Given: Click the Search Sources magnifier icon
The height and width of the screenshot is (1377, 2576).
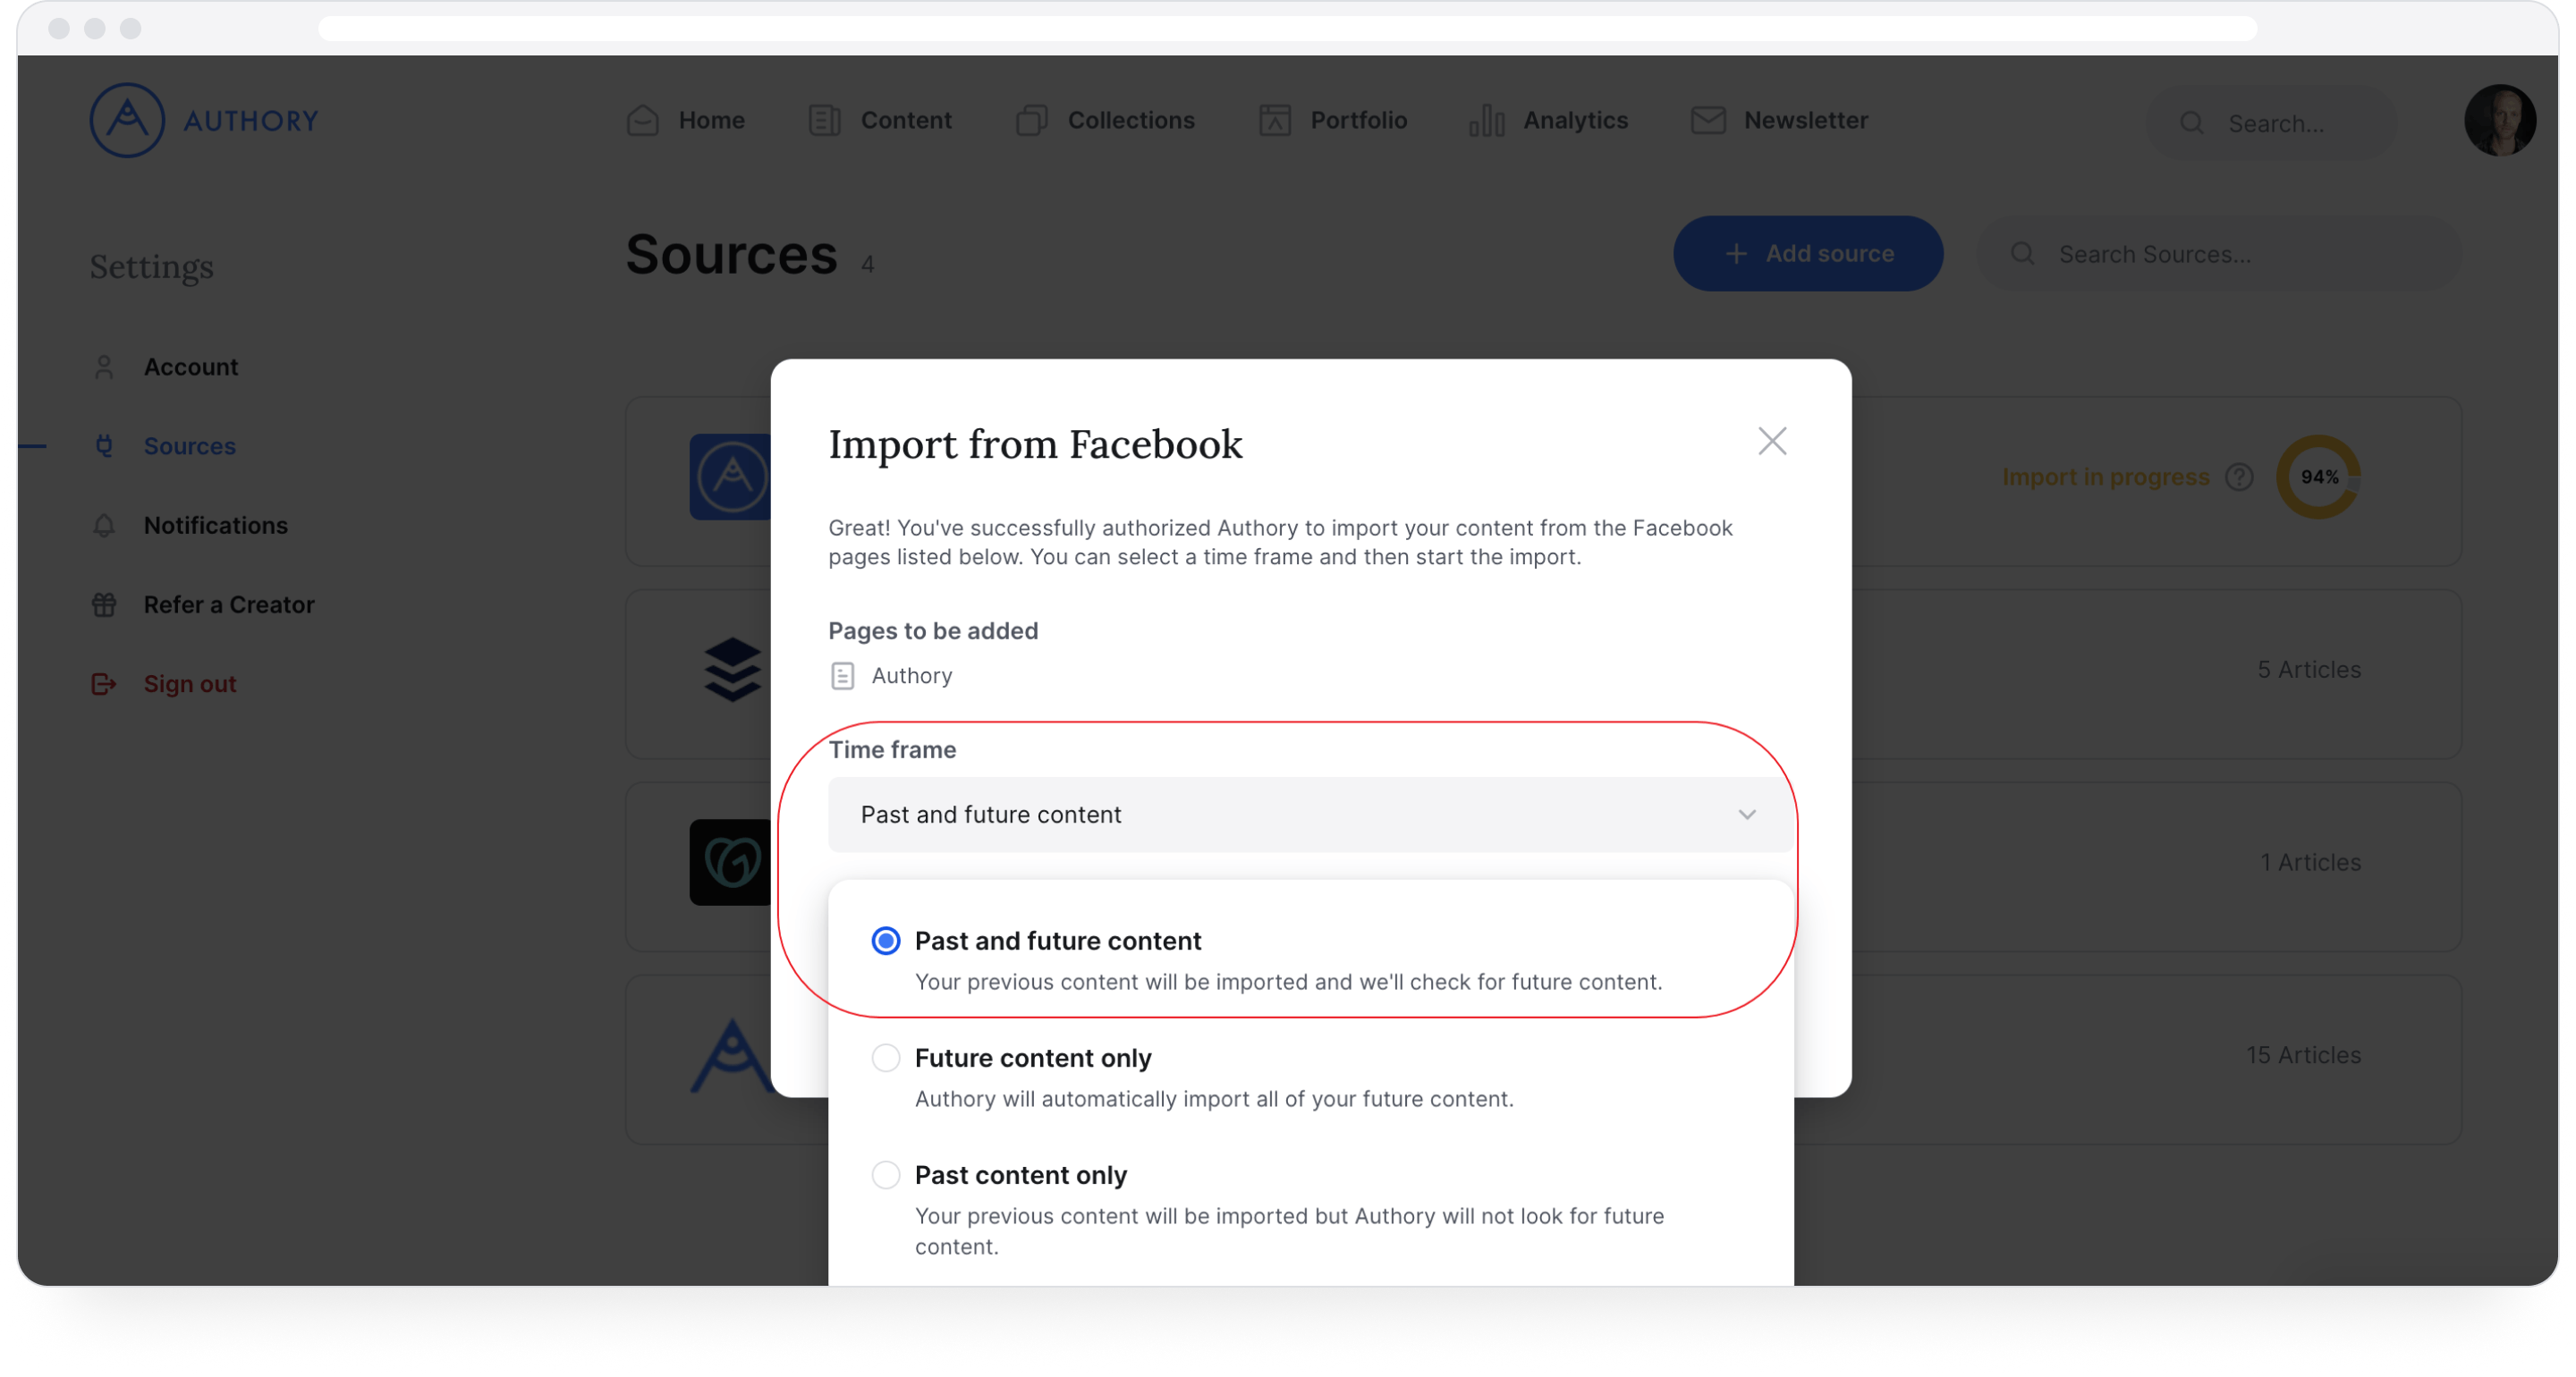Looking at the screenshot, I should click(2022, 254).
